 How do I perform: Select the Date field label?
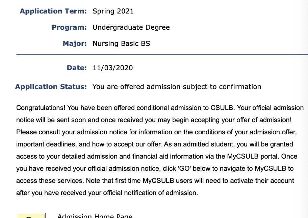point(77,68)
